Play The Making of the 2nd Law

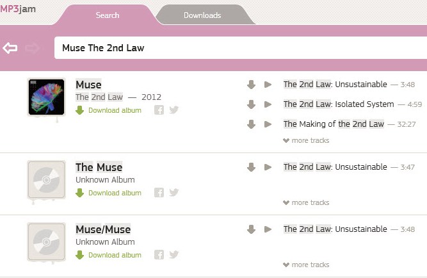268,124
